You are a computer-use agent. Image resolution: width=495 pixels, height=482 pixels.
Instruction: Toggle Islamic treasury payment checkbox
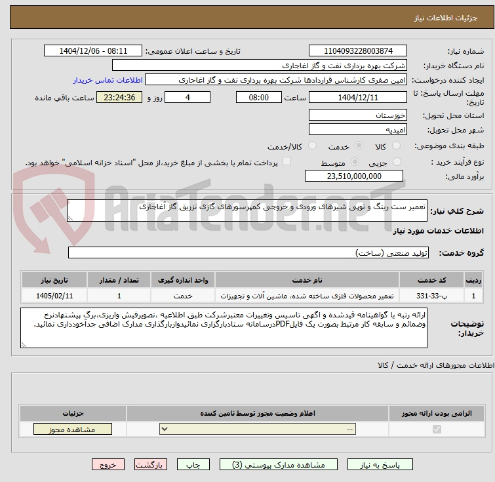(x=287, y=161)
